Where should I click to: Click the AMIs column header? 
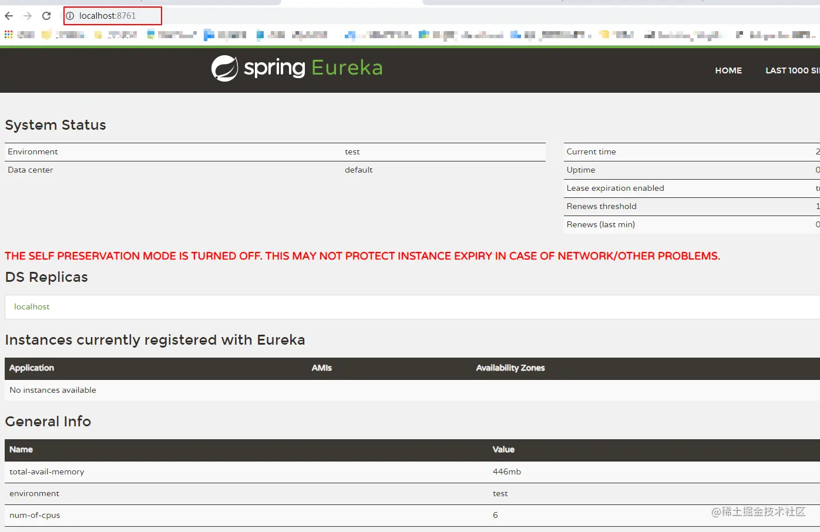pos(322,368)
